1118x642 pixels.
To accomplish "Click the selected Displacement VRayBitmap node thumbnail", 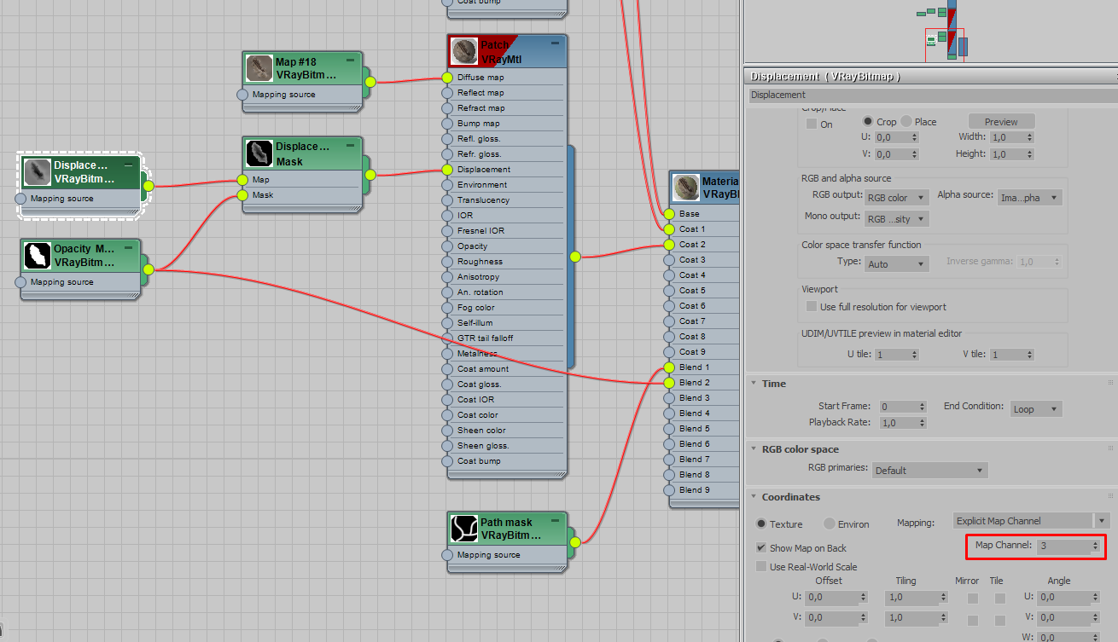I will pyautogui.click(x=38, y=172).
